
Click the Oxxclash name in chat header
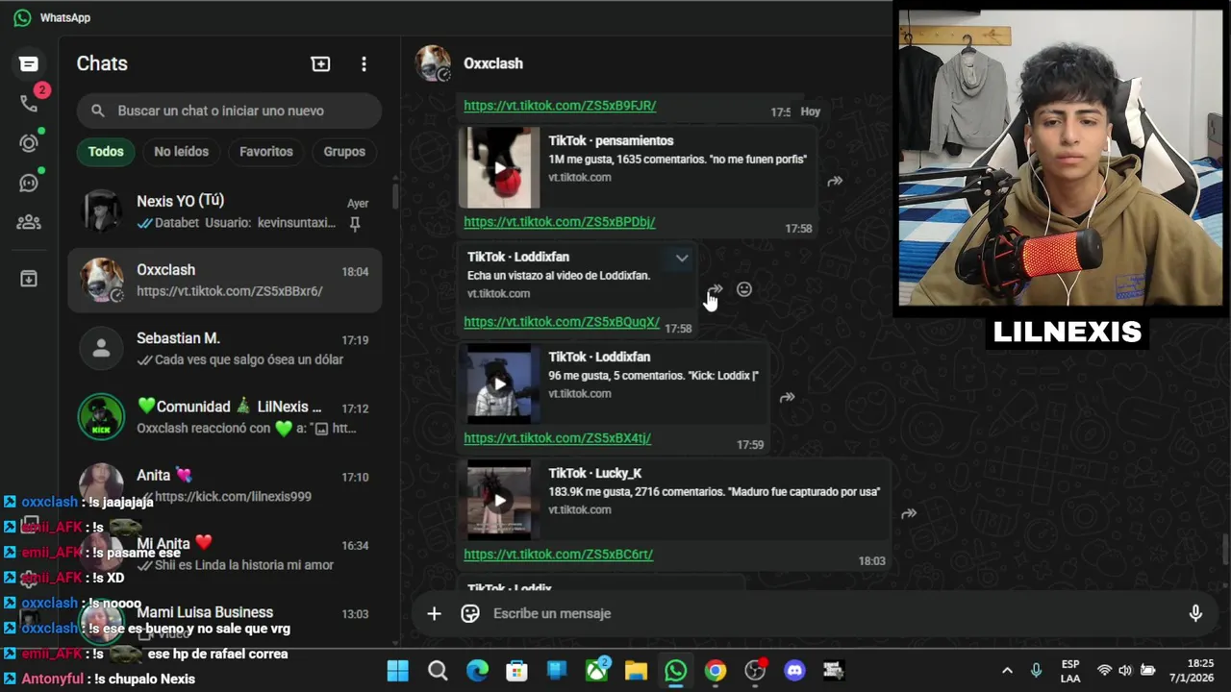(x=493, y=63)
